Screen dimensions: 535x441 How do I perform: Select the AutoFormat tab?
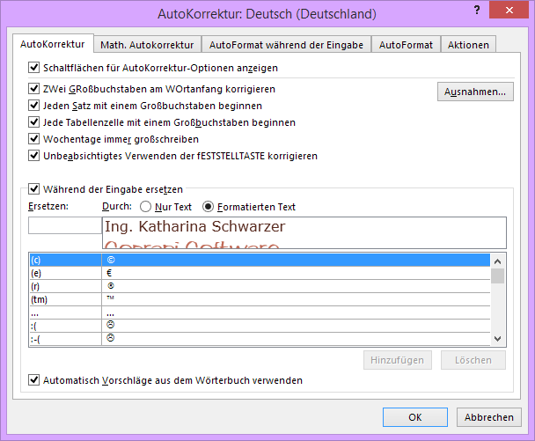coord(405,45)
